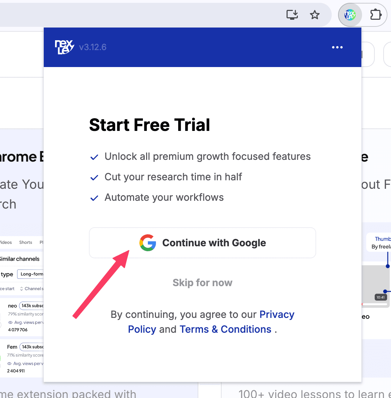
Task: Click the Nexlev logo in popup header
Action: (x=65, y=47)
